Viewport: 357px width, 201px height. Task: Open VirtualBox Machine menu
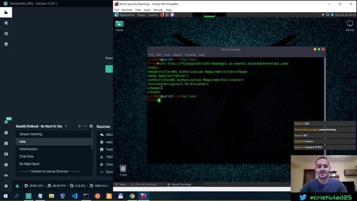(x=127, y=10)
